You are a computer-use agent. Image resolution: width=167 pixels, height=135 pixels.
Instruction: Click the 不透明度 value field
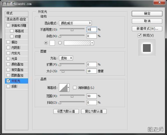point(92,29)
